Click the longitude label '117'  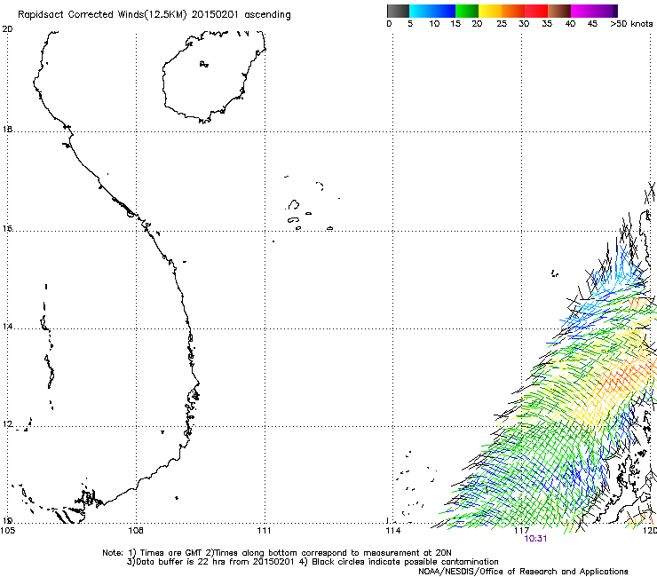521,531
